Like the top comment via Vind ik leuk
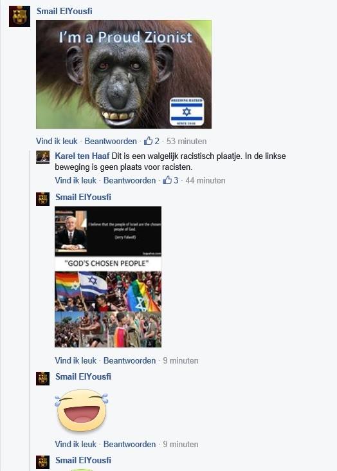The height and width of the screenshot is (471, 337). click(57, 141)
